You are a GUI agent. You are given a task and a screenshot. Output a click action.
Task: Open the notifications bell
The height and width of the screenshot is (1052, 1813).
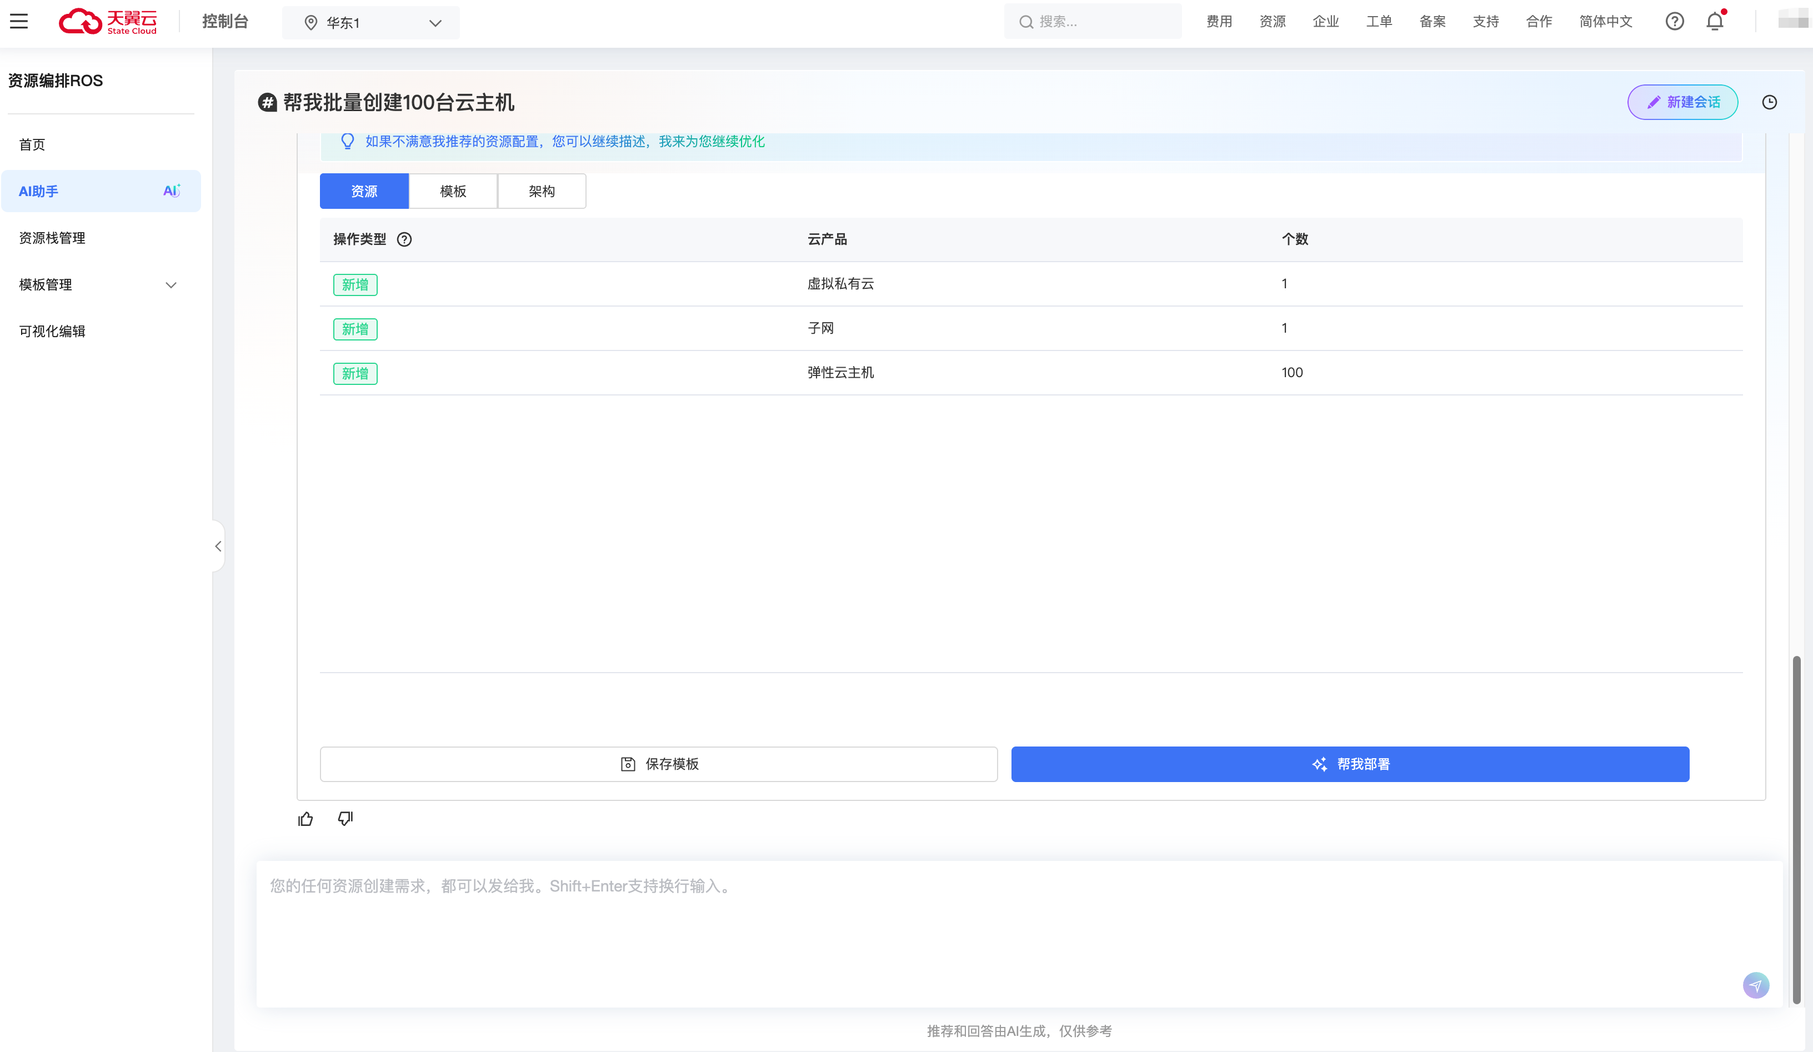pos(1715,22)
